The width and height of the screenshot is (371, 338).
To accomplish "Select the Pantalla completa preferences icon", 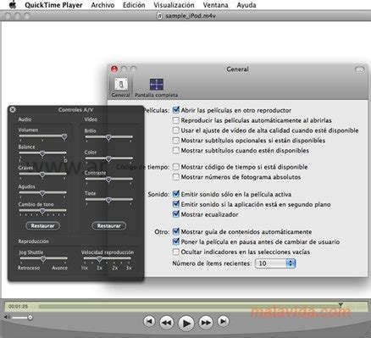I will (x=157, y=87).
